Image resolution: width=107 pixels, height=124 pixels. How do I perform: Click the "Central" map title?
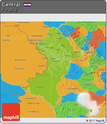pyautogui.click(x=11, y=5)
